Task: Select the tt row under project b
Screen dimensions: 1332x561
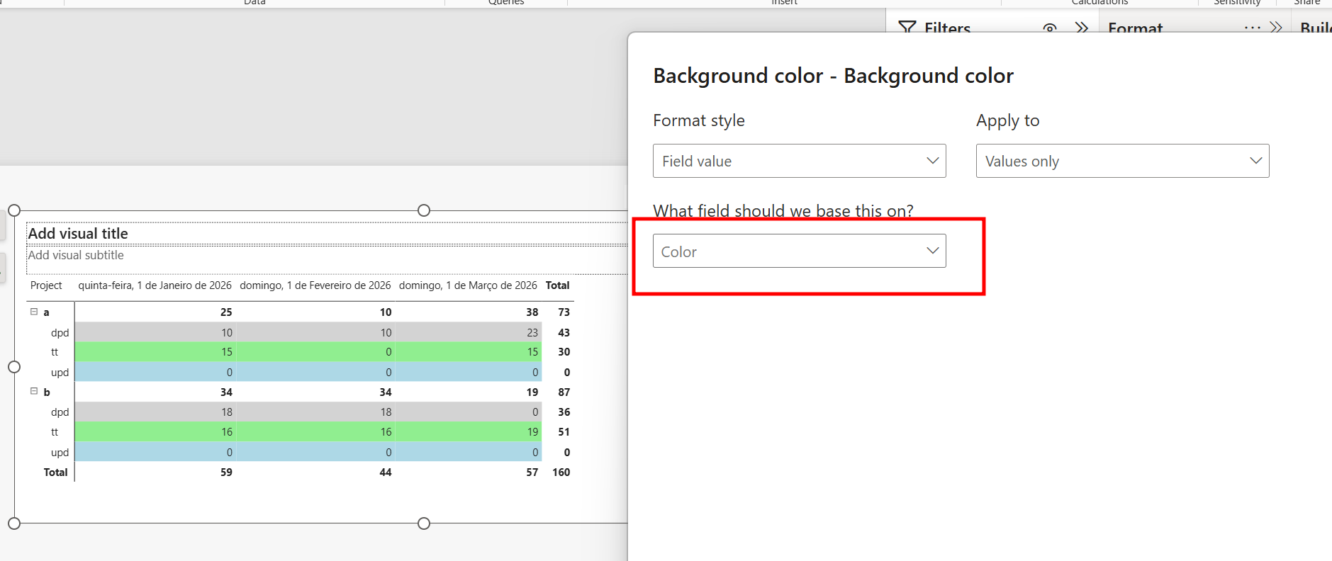Action: 55,431
